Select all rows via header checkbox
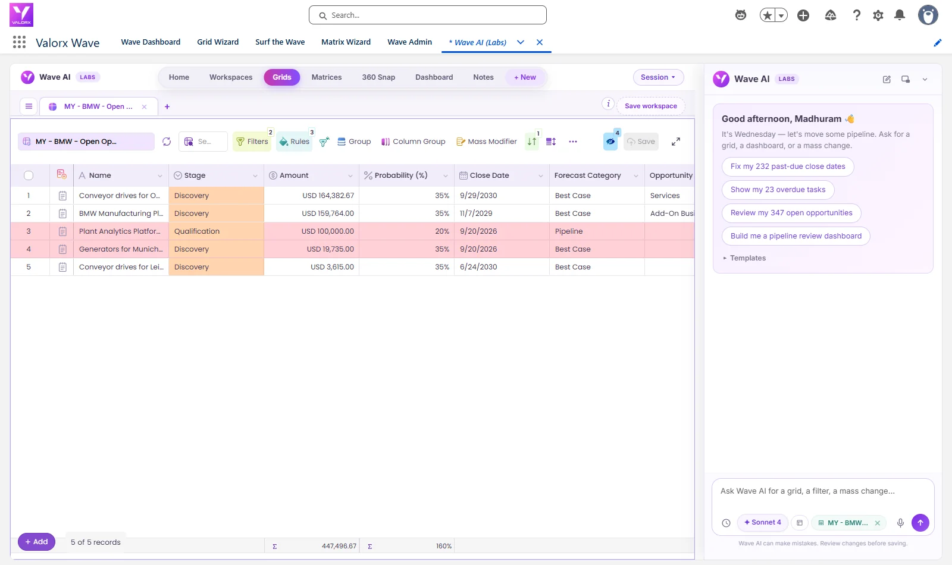Viewport: 952px width, 565px height. pos(29,175)
